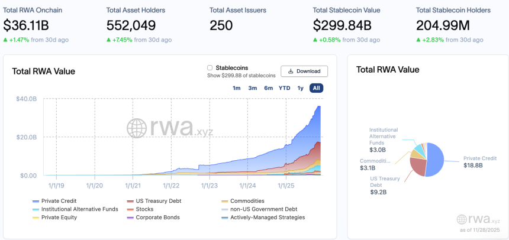
Task: Click the blue Private Credit pie slice
Action: 436,161
